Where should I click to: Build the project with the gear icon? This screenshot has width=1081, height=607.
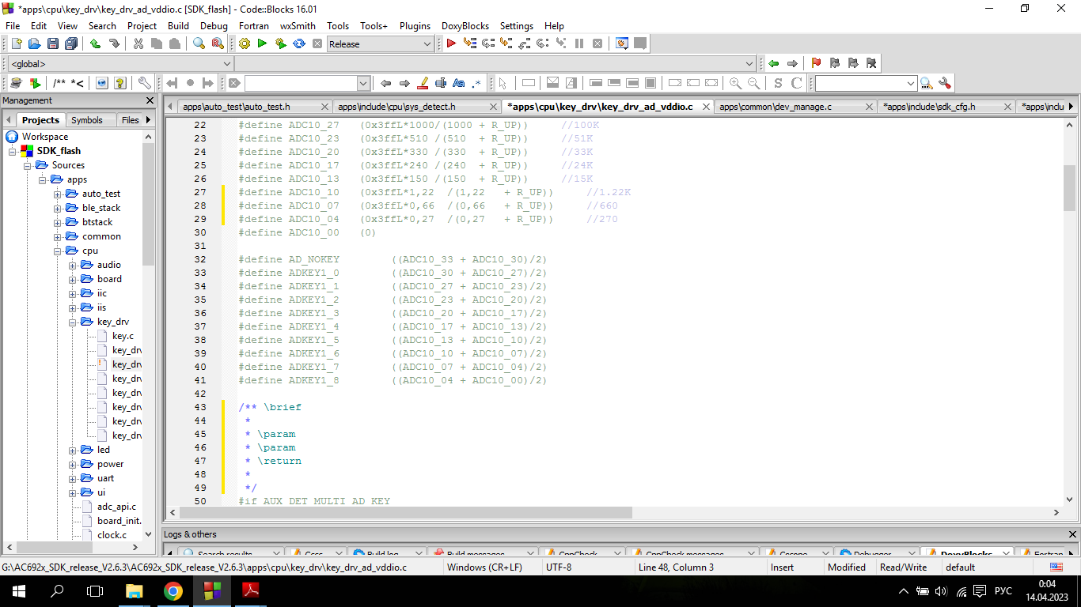(x=244, y=43)
